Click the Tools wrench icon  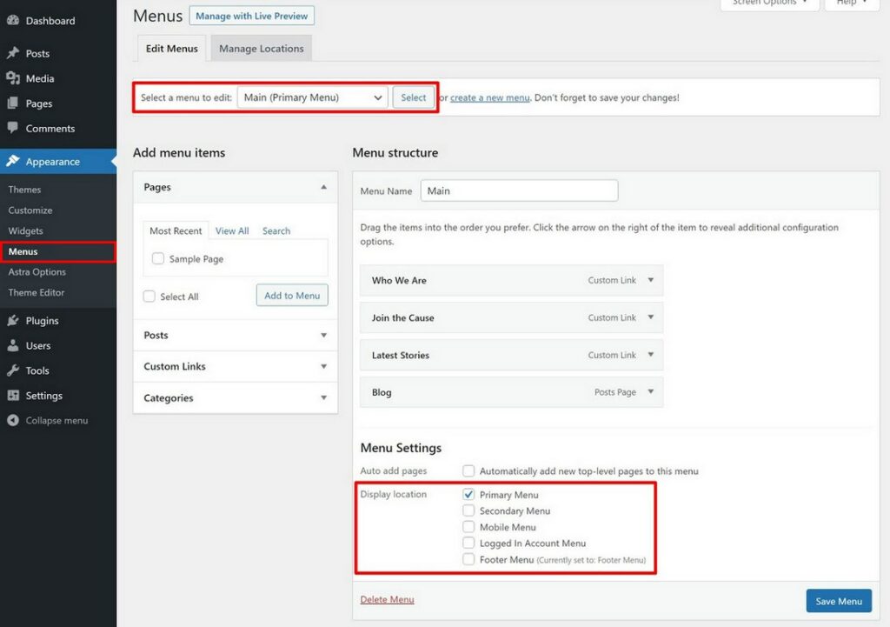13,370
